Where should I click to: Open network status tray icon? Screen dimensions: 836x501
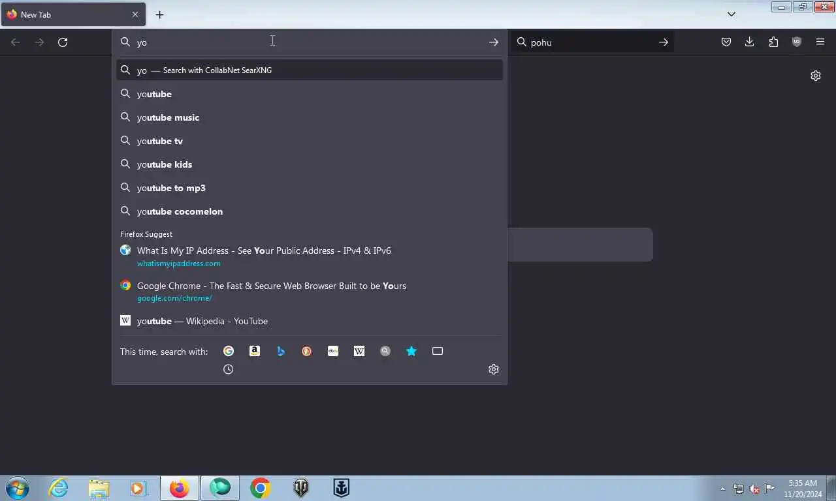point(739,489)
